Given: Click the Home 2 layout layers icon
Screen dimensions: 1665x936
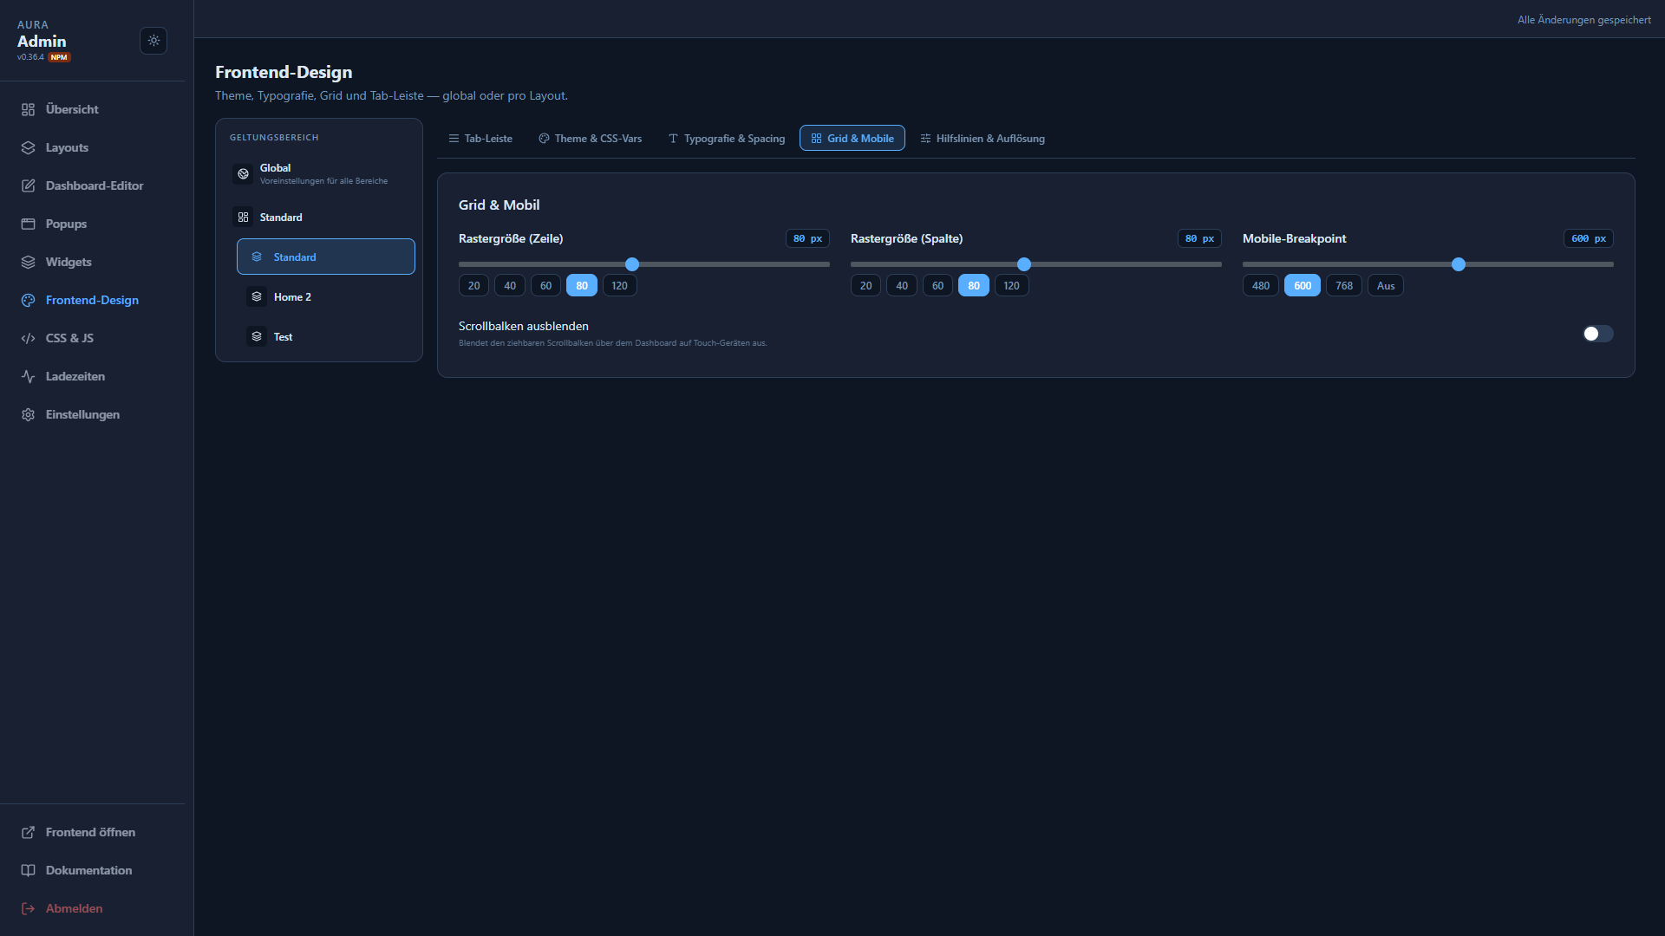Looking at the screenshot, I should (257, 296).
